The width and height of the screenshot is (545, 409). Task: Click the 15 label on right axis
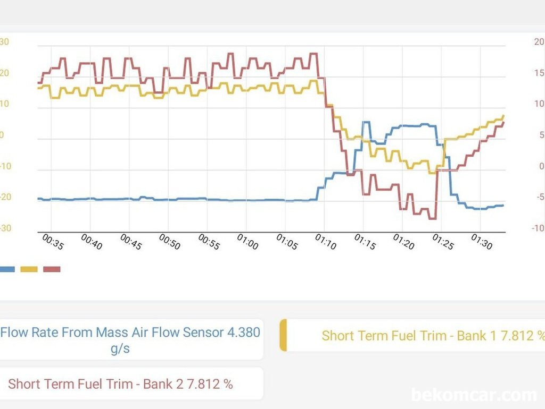(540, 73)
